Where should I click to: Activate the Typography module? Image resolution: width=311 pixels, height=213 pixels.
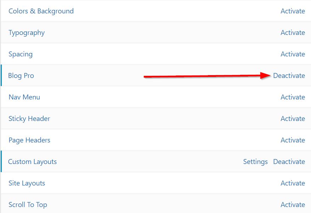(293, 32)
